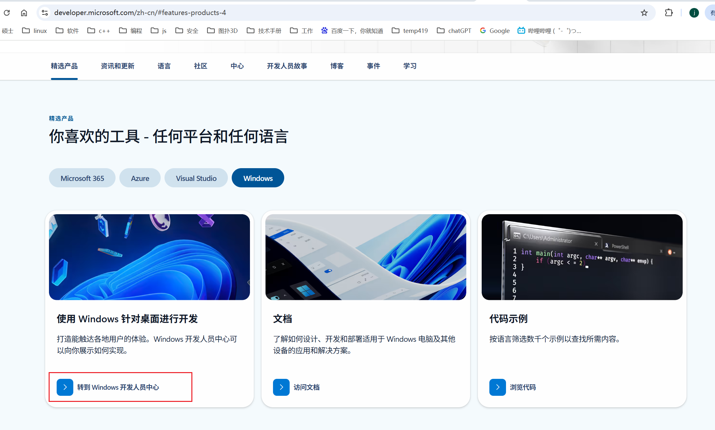Open the js bookmarks folder
This screenshot has width=715, height=430.
159,31
